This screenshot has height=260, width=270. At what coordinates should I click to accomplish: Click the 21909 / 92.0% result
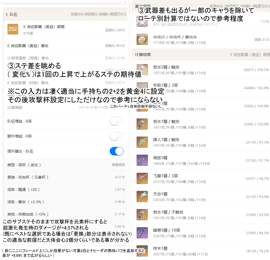[x=257, y=215]
